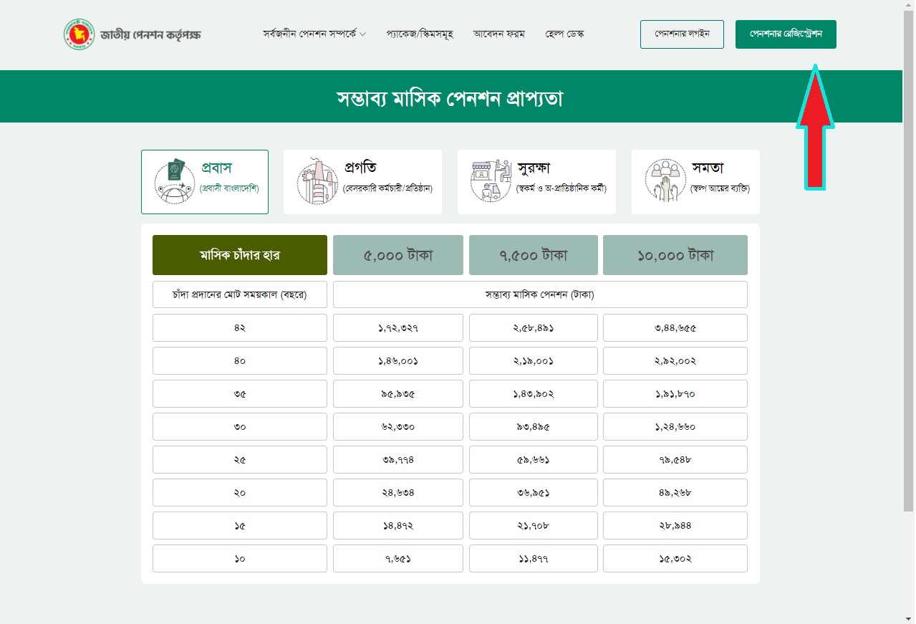Click the ২০ years row cell
916x624 pixels.
[x=240, y=492]
